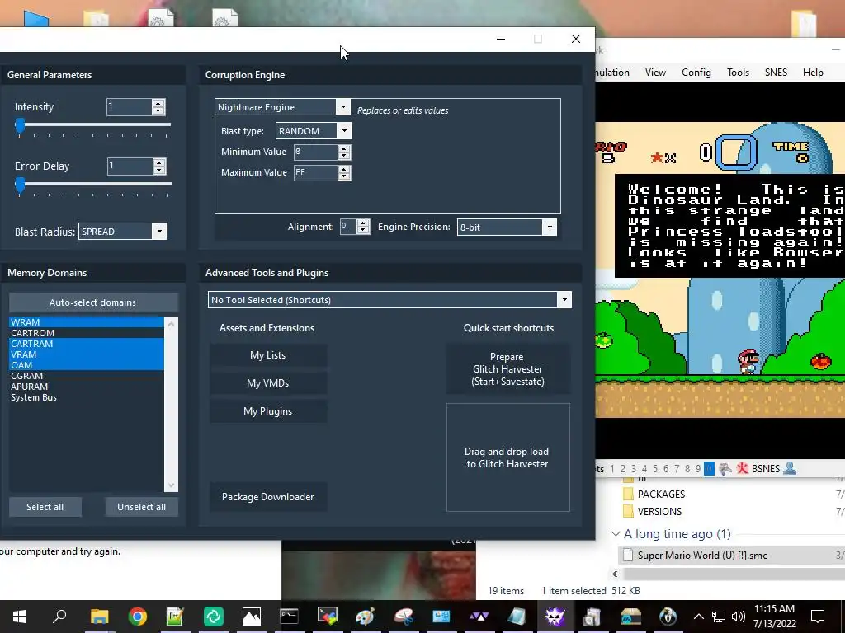Click the Alignment input field
This screenshot has height=633, width=845.
tap(348, 227)
